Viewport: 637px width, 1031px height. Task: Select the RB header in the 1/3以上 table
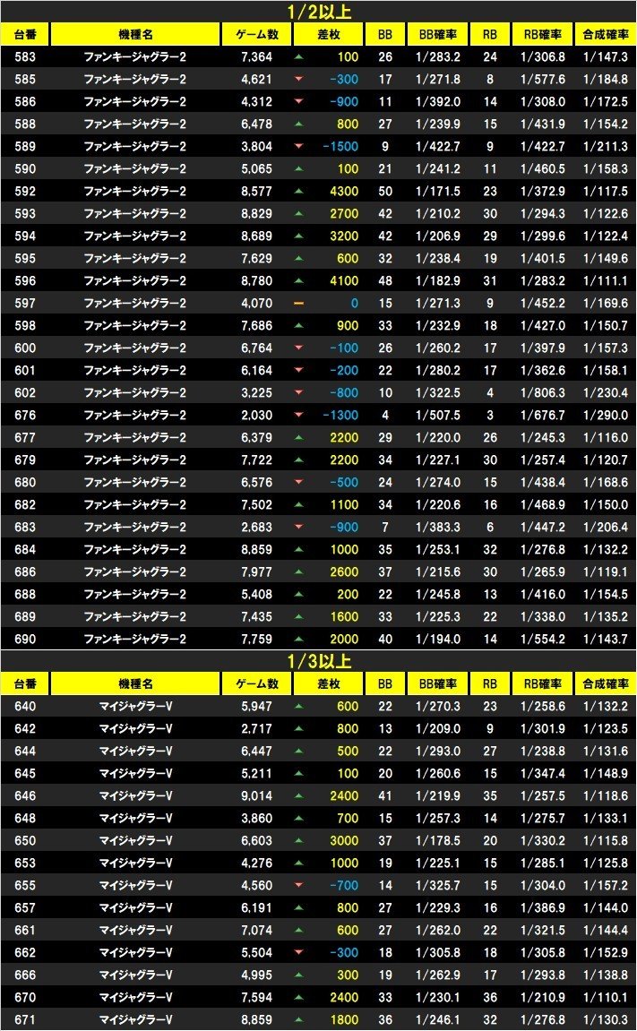[x=490, y=683]
